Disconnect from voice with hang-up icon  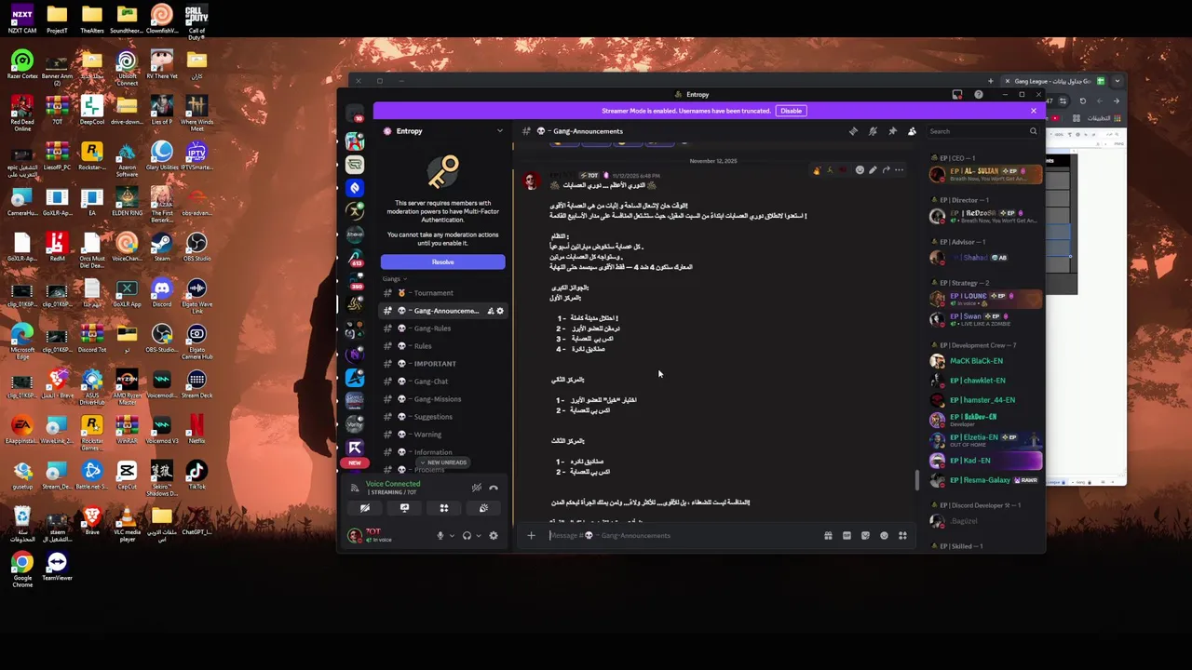point(494,488)
